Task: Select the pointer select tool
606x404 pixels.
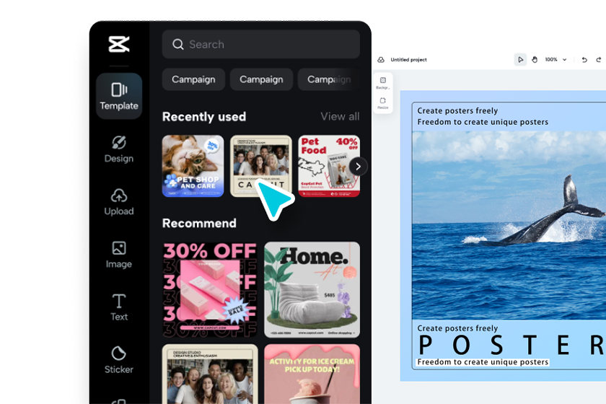Action: (520, 60)
